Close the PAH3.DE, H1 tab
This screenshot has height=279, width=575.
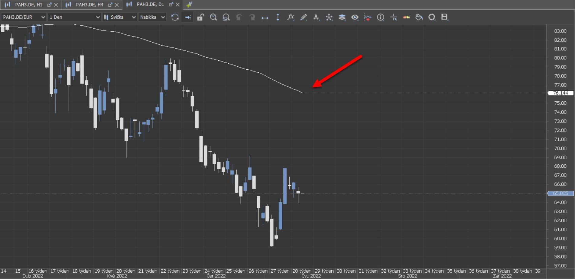[x=56, y=5]
